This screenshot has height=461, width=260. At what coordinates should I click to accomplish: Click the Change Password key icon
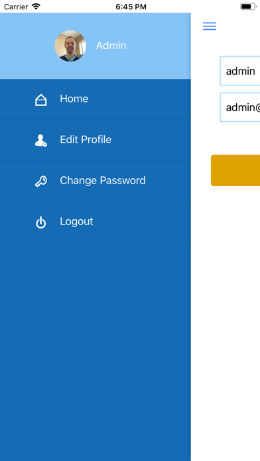tap(41, 181)
